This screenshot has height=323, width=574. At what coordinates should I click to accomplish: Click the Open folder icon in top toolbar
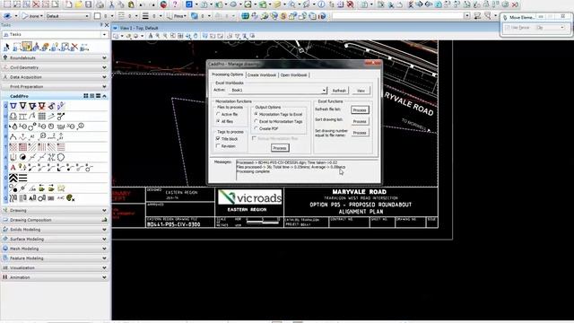(79, 4)
